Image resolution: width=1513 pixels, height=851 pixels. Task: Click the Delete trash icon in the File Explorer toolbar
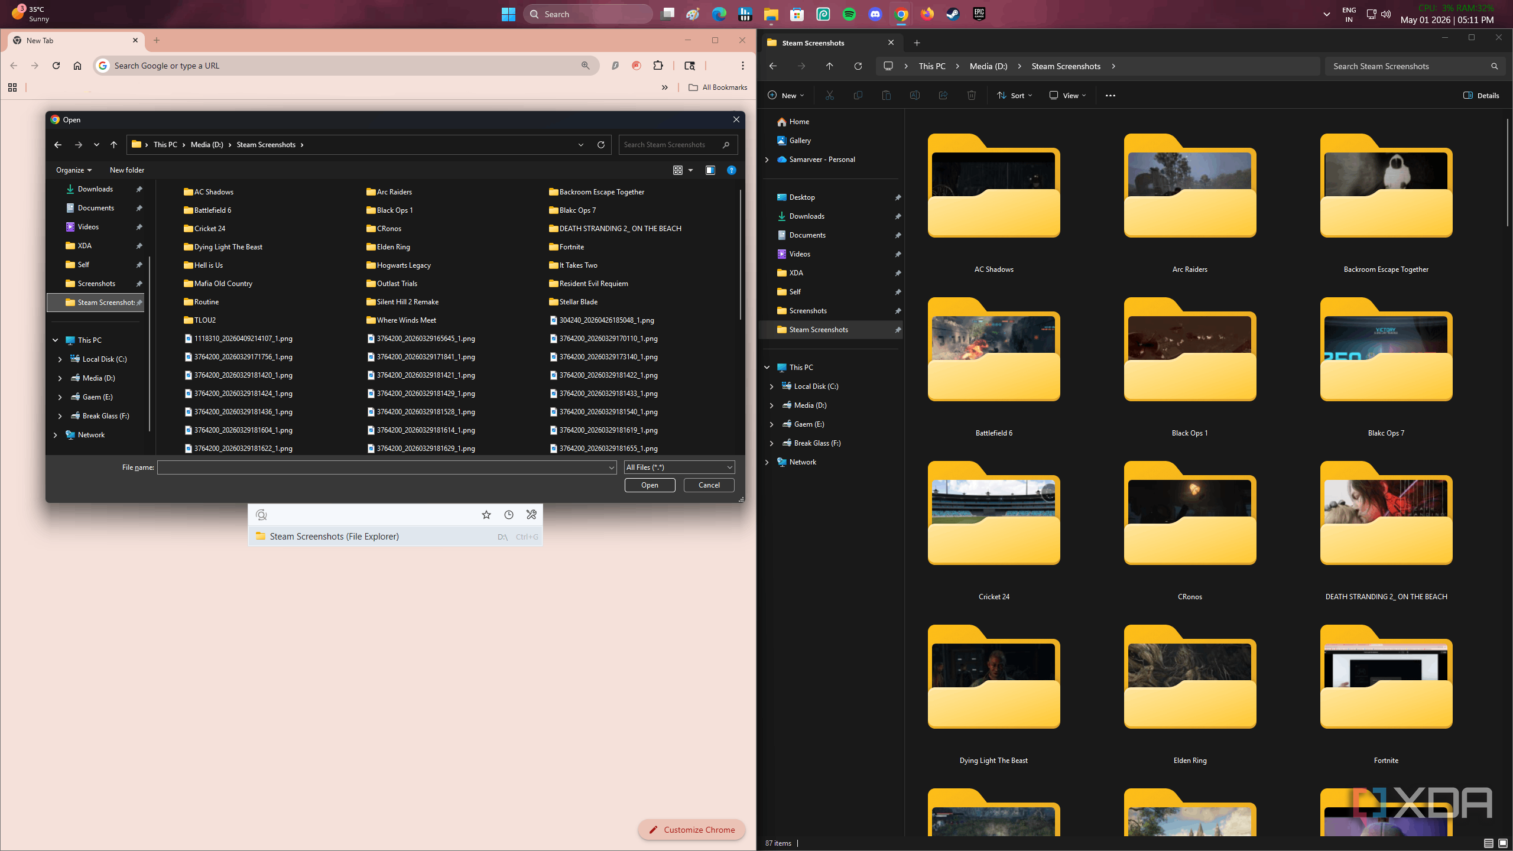(x=972, y=95)
